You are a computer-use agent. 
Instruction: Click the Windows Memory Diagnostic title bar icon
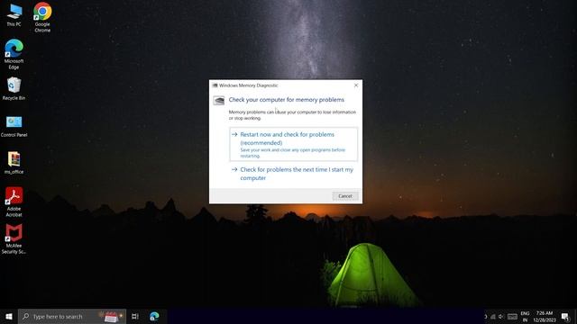215,85
